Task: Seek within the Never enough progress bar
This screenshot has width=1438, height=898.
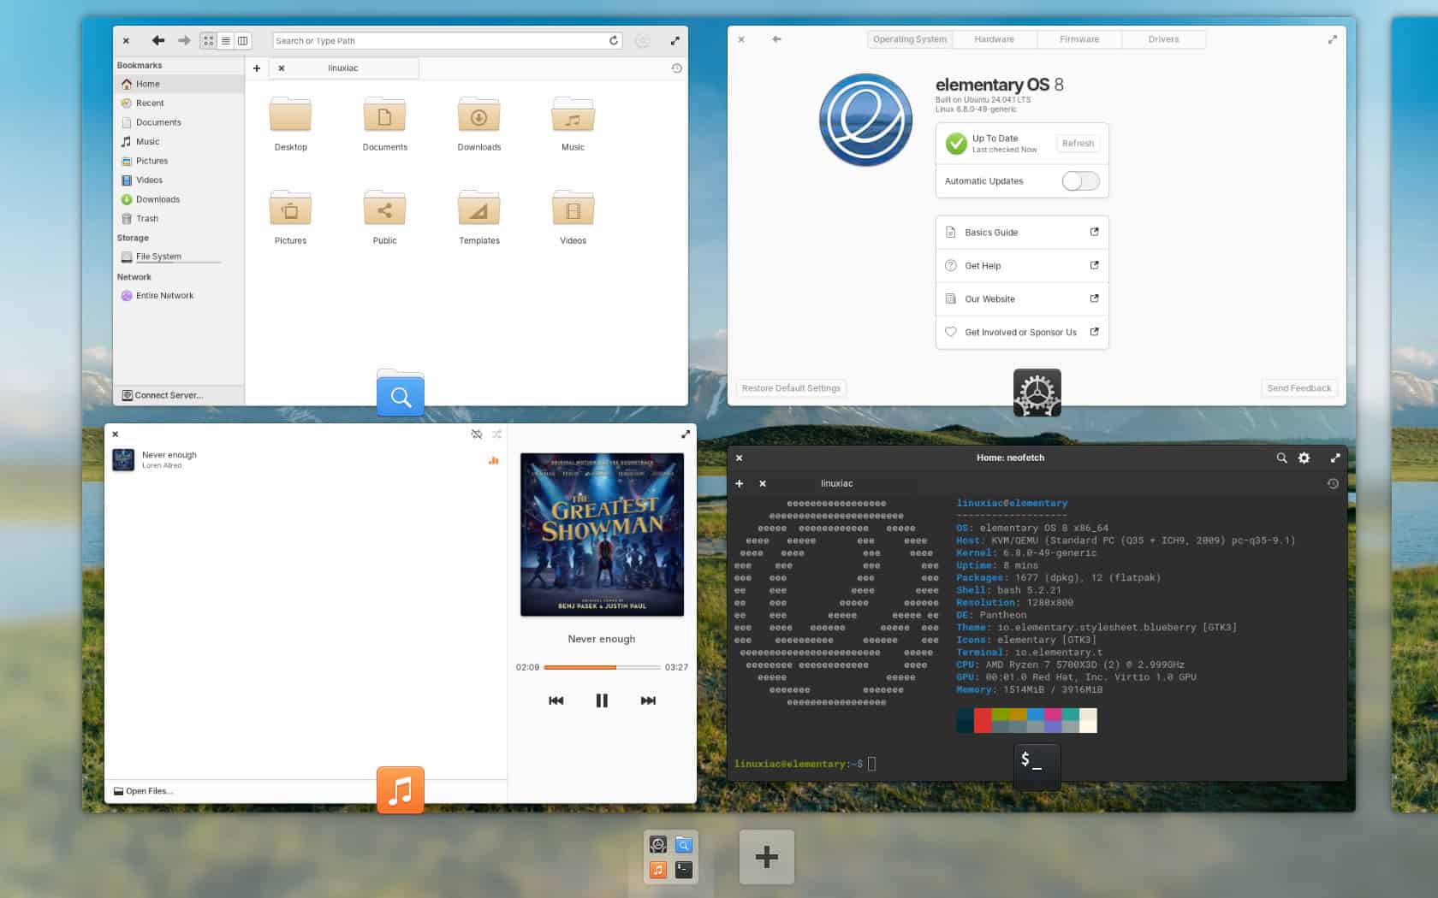Action: coord(603,668)
